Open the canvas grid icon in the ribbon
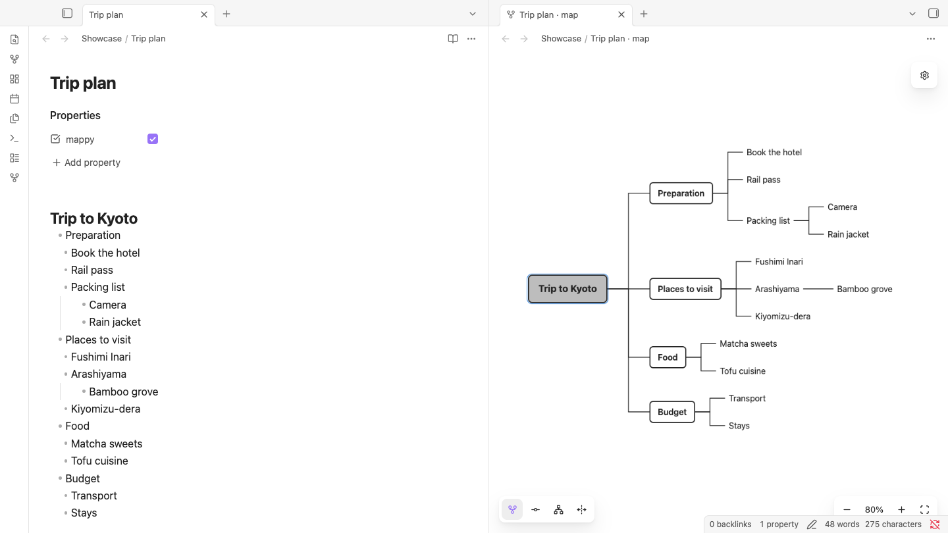The width and height of the screenshot is (948, 533). point(14,79)
